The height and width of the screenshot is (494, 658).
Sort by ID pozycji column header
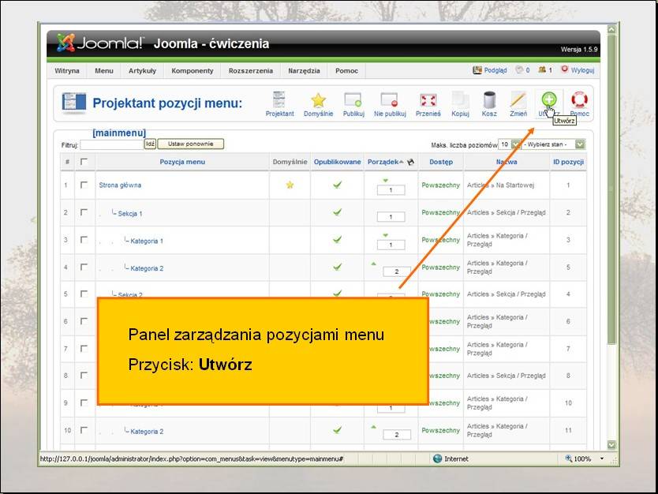click(568, 162)
